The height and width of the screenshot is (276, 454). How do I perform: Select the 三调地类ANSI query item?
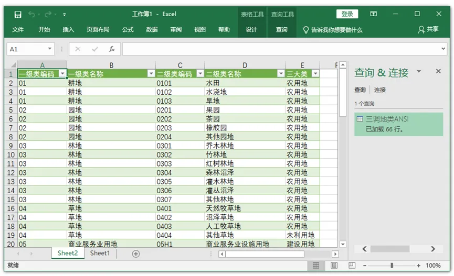[399, 124]
